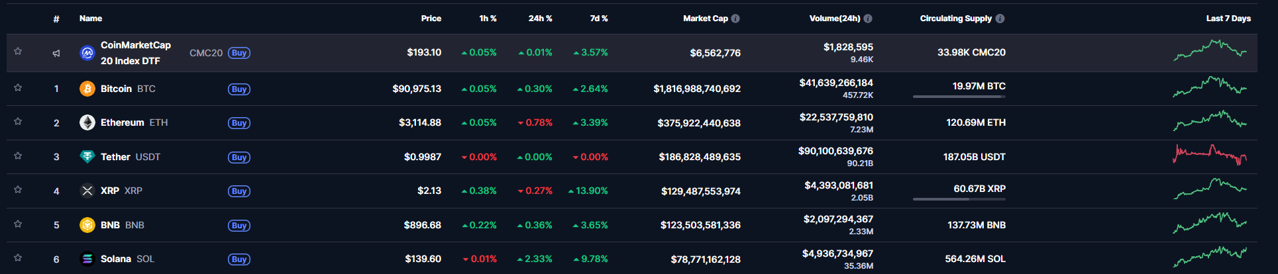
Task: Click the Ethereum diamond logo icon
Action: (x=87, y=122)
